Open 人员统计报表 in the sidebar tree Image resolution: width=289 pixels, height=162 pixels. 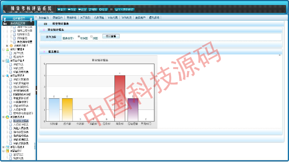21,125
